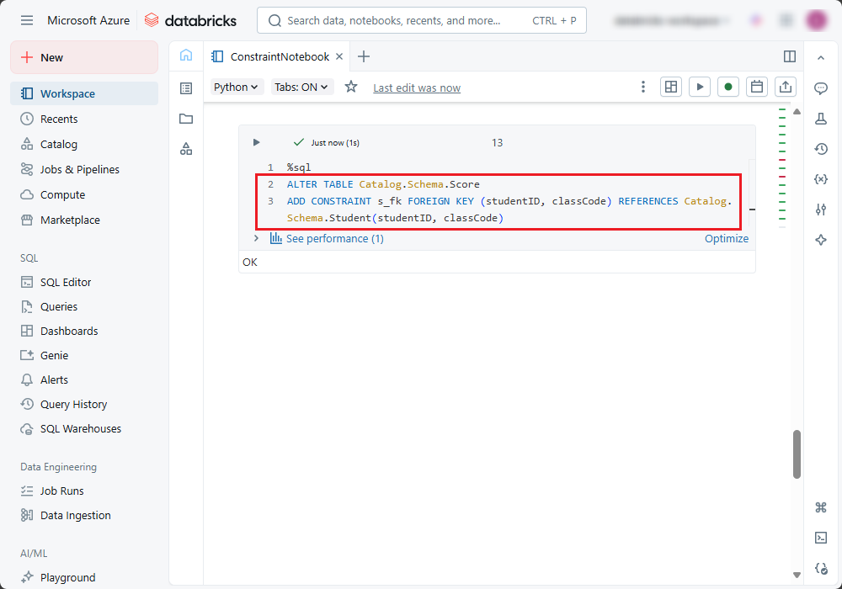Screen dimensions: 842x589
Task: Open the notebook schedule calendar icon
Action: [757, 87]
